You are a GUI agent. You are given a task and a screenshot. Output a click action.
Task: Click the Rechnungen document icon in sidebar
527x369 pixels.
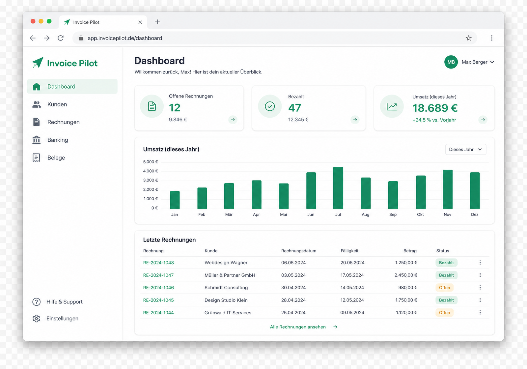pyautogui.click(x=36, y=122)
